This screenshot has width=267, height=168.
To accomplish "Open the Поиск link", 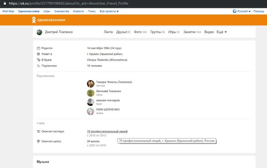I will click(92, 11).
